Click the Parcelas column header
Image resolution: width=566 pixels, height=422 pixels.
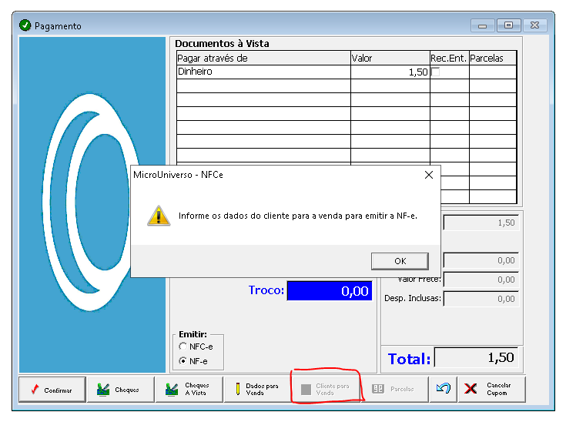[493, 58]
